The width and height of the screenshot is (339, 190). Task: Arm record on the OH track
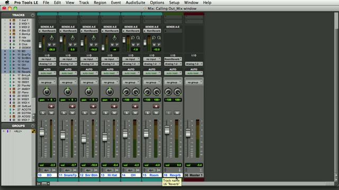point(135,106)
